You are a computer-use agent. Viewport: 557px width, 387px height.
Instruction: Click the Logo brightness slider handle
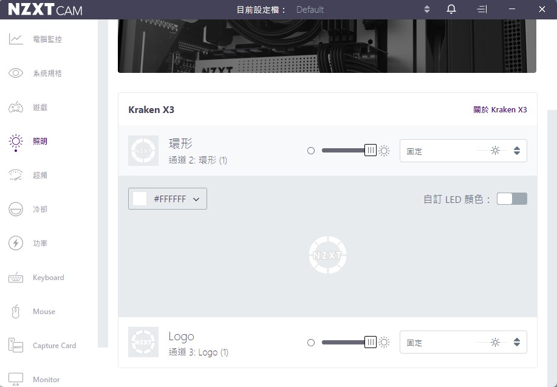(x=371, y=342)
